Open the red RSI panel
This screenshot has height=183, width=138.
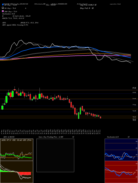pos(121,172)
